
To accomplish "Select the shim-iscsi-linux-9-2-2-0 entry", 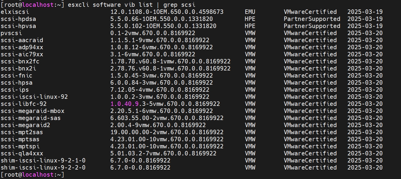I will tap(43, 167).
